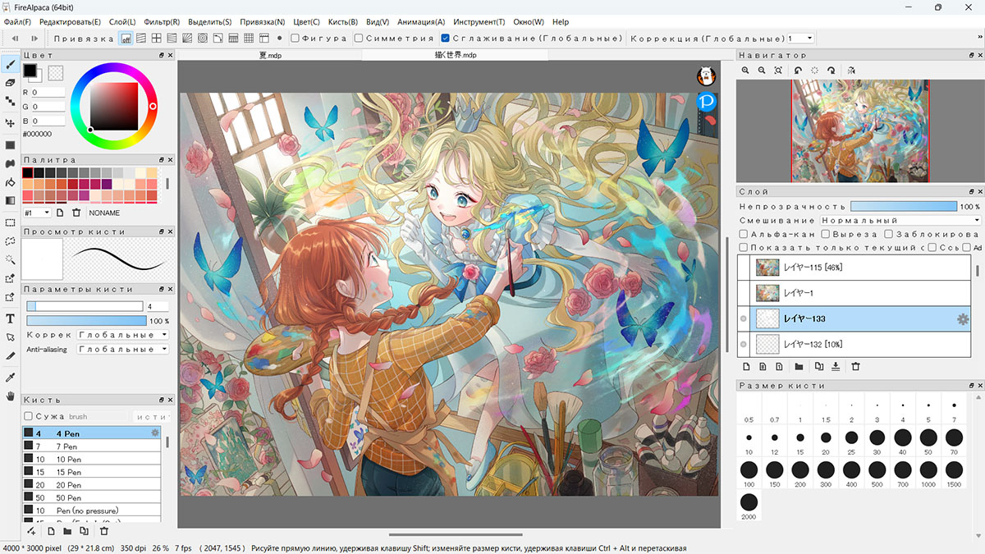
Task: Click the Непрозрачность opacity slider
Action: pyautogui.click(x=904, y=207)
